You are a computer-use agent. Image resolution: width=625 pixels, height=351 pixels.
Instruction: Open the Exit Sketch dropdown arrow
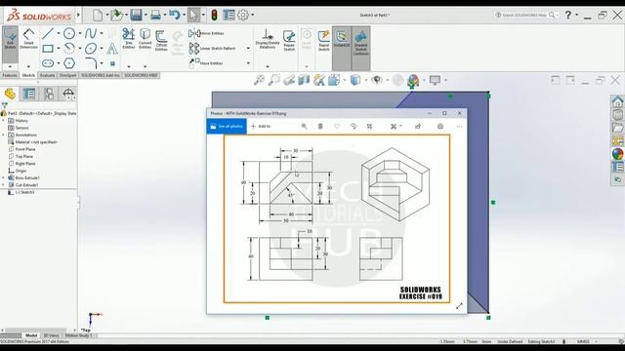tap(10, 66)
